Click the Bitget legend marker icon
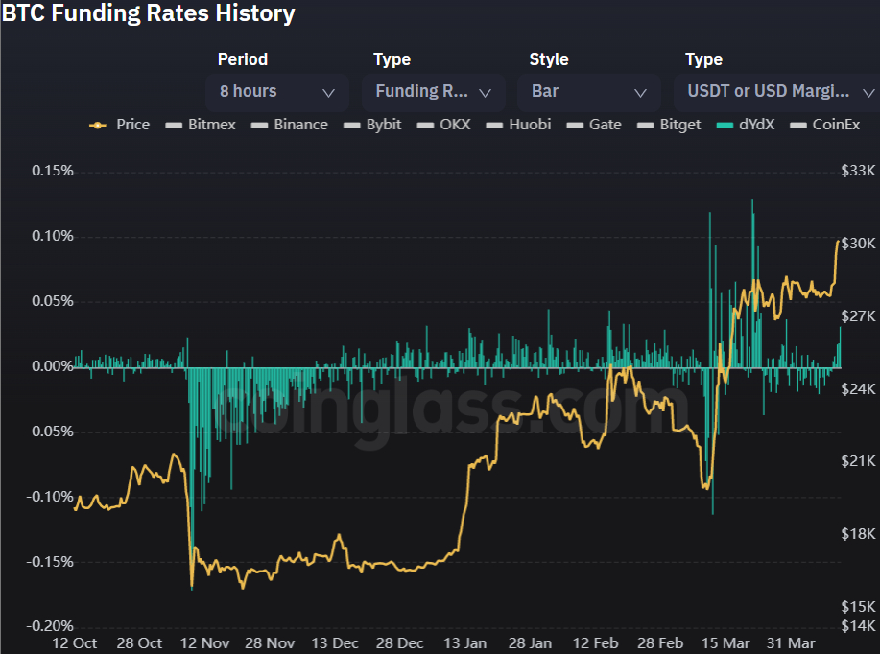The image size is (880, 654). [645, 125]
